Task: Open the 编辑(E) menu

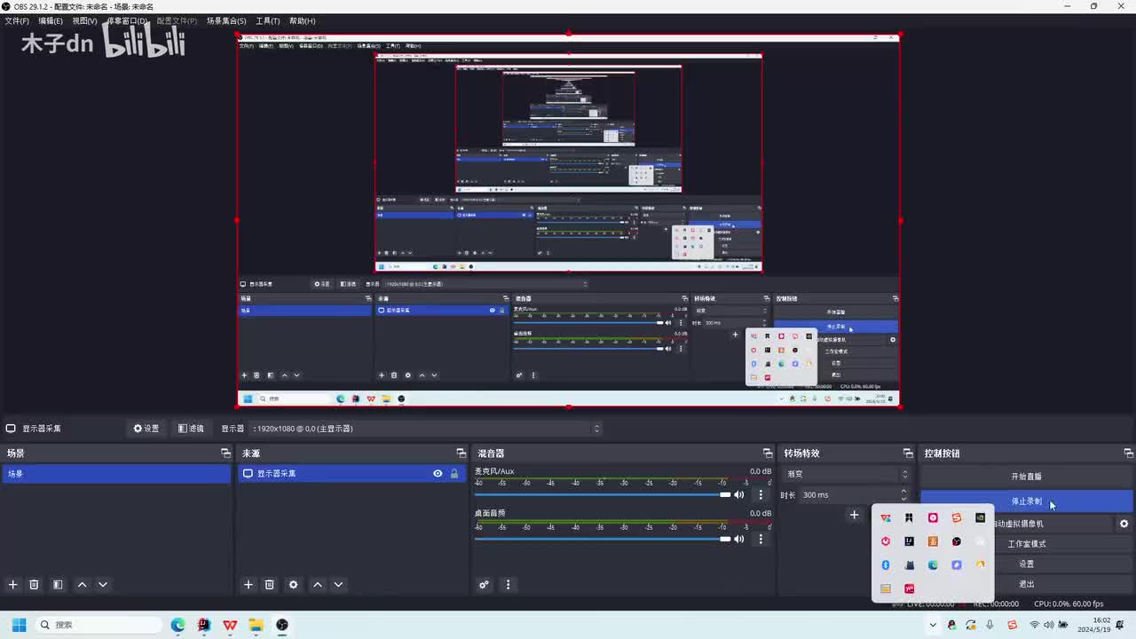Action: [51, 20]
